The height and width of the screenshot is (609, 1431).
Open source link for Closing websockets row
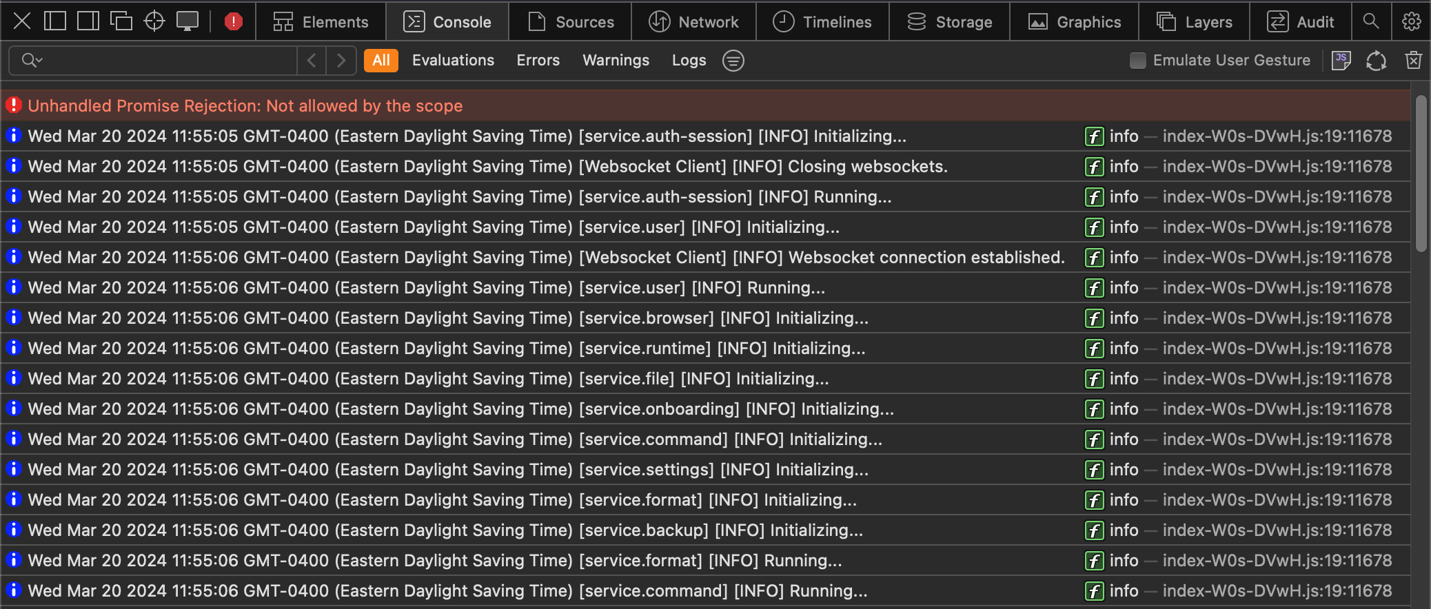tap(1277, 166)
